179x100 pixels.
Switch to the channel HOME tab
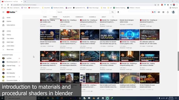tap(45, 17)
